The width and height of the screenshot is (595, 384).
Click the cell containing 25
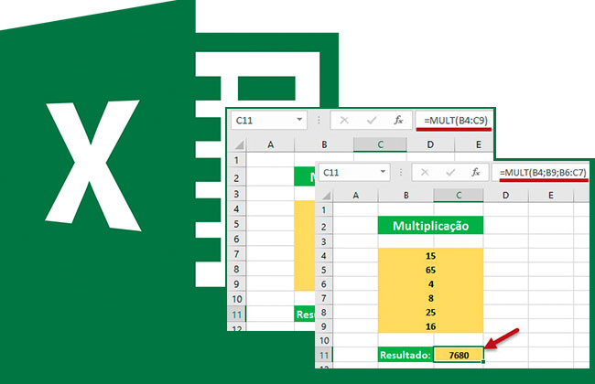(431, 312)
